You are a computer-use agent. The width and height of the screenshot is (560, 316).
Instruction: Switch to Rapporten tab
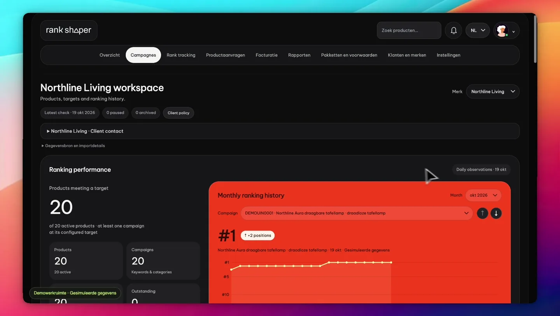point(299,55)
